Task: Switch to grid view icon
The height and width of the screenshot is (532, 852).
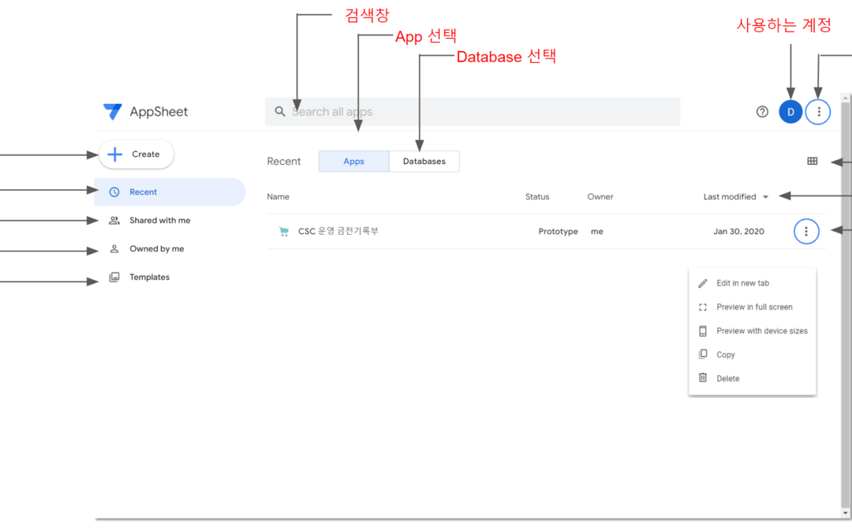Action: (813, 162)
